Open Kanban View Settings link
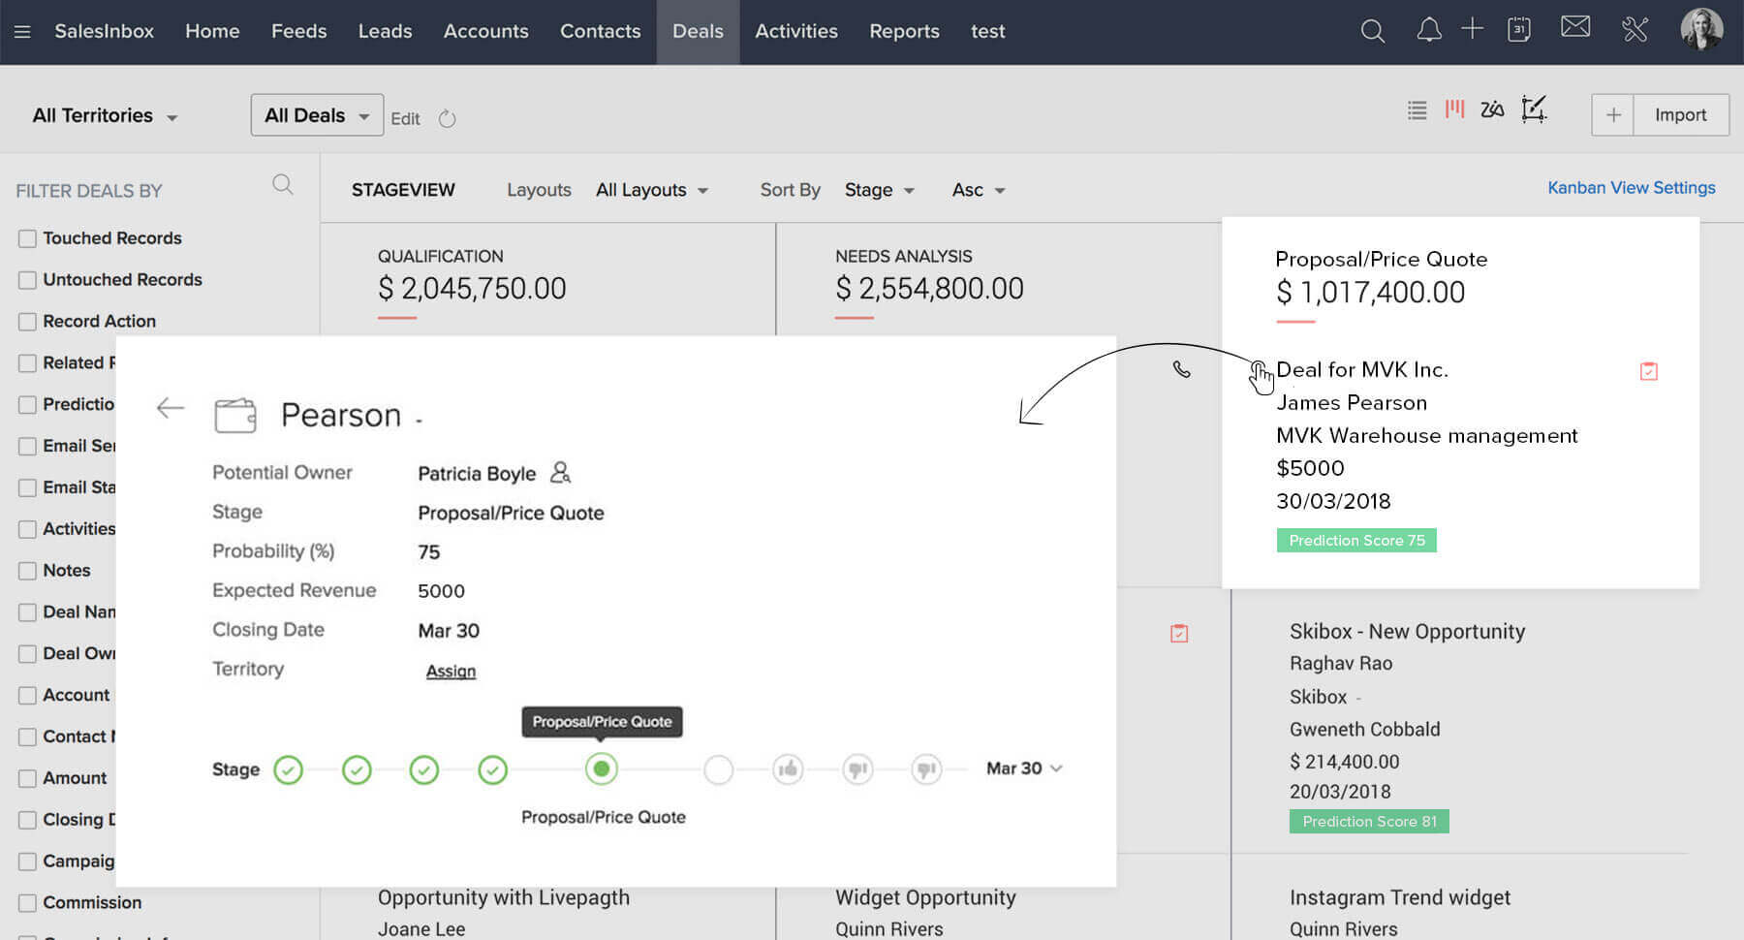The width and height of the screenshot is (1744, 940). pos(1631,188)
